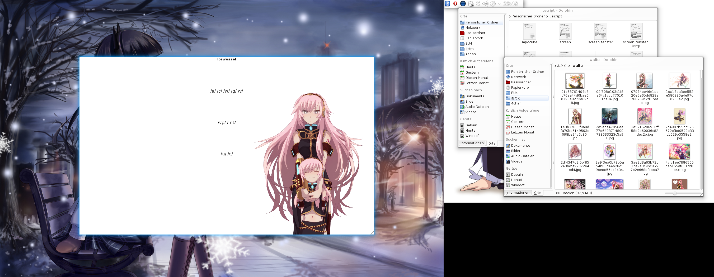Open Debain device in .script Dolphin sidebar
This screenshot has height=277, width=714.
[481, 126]
